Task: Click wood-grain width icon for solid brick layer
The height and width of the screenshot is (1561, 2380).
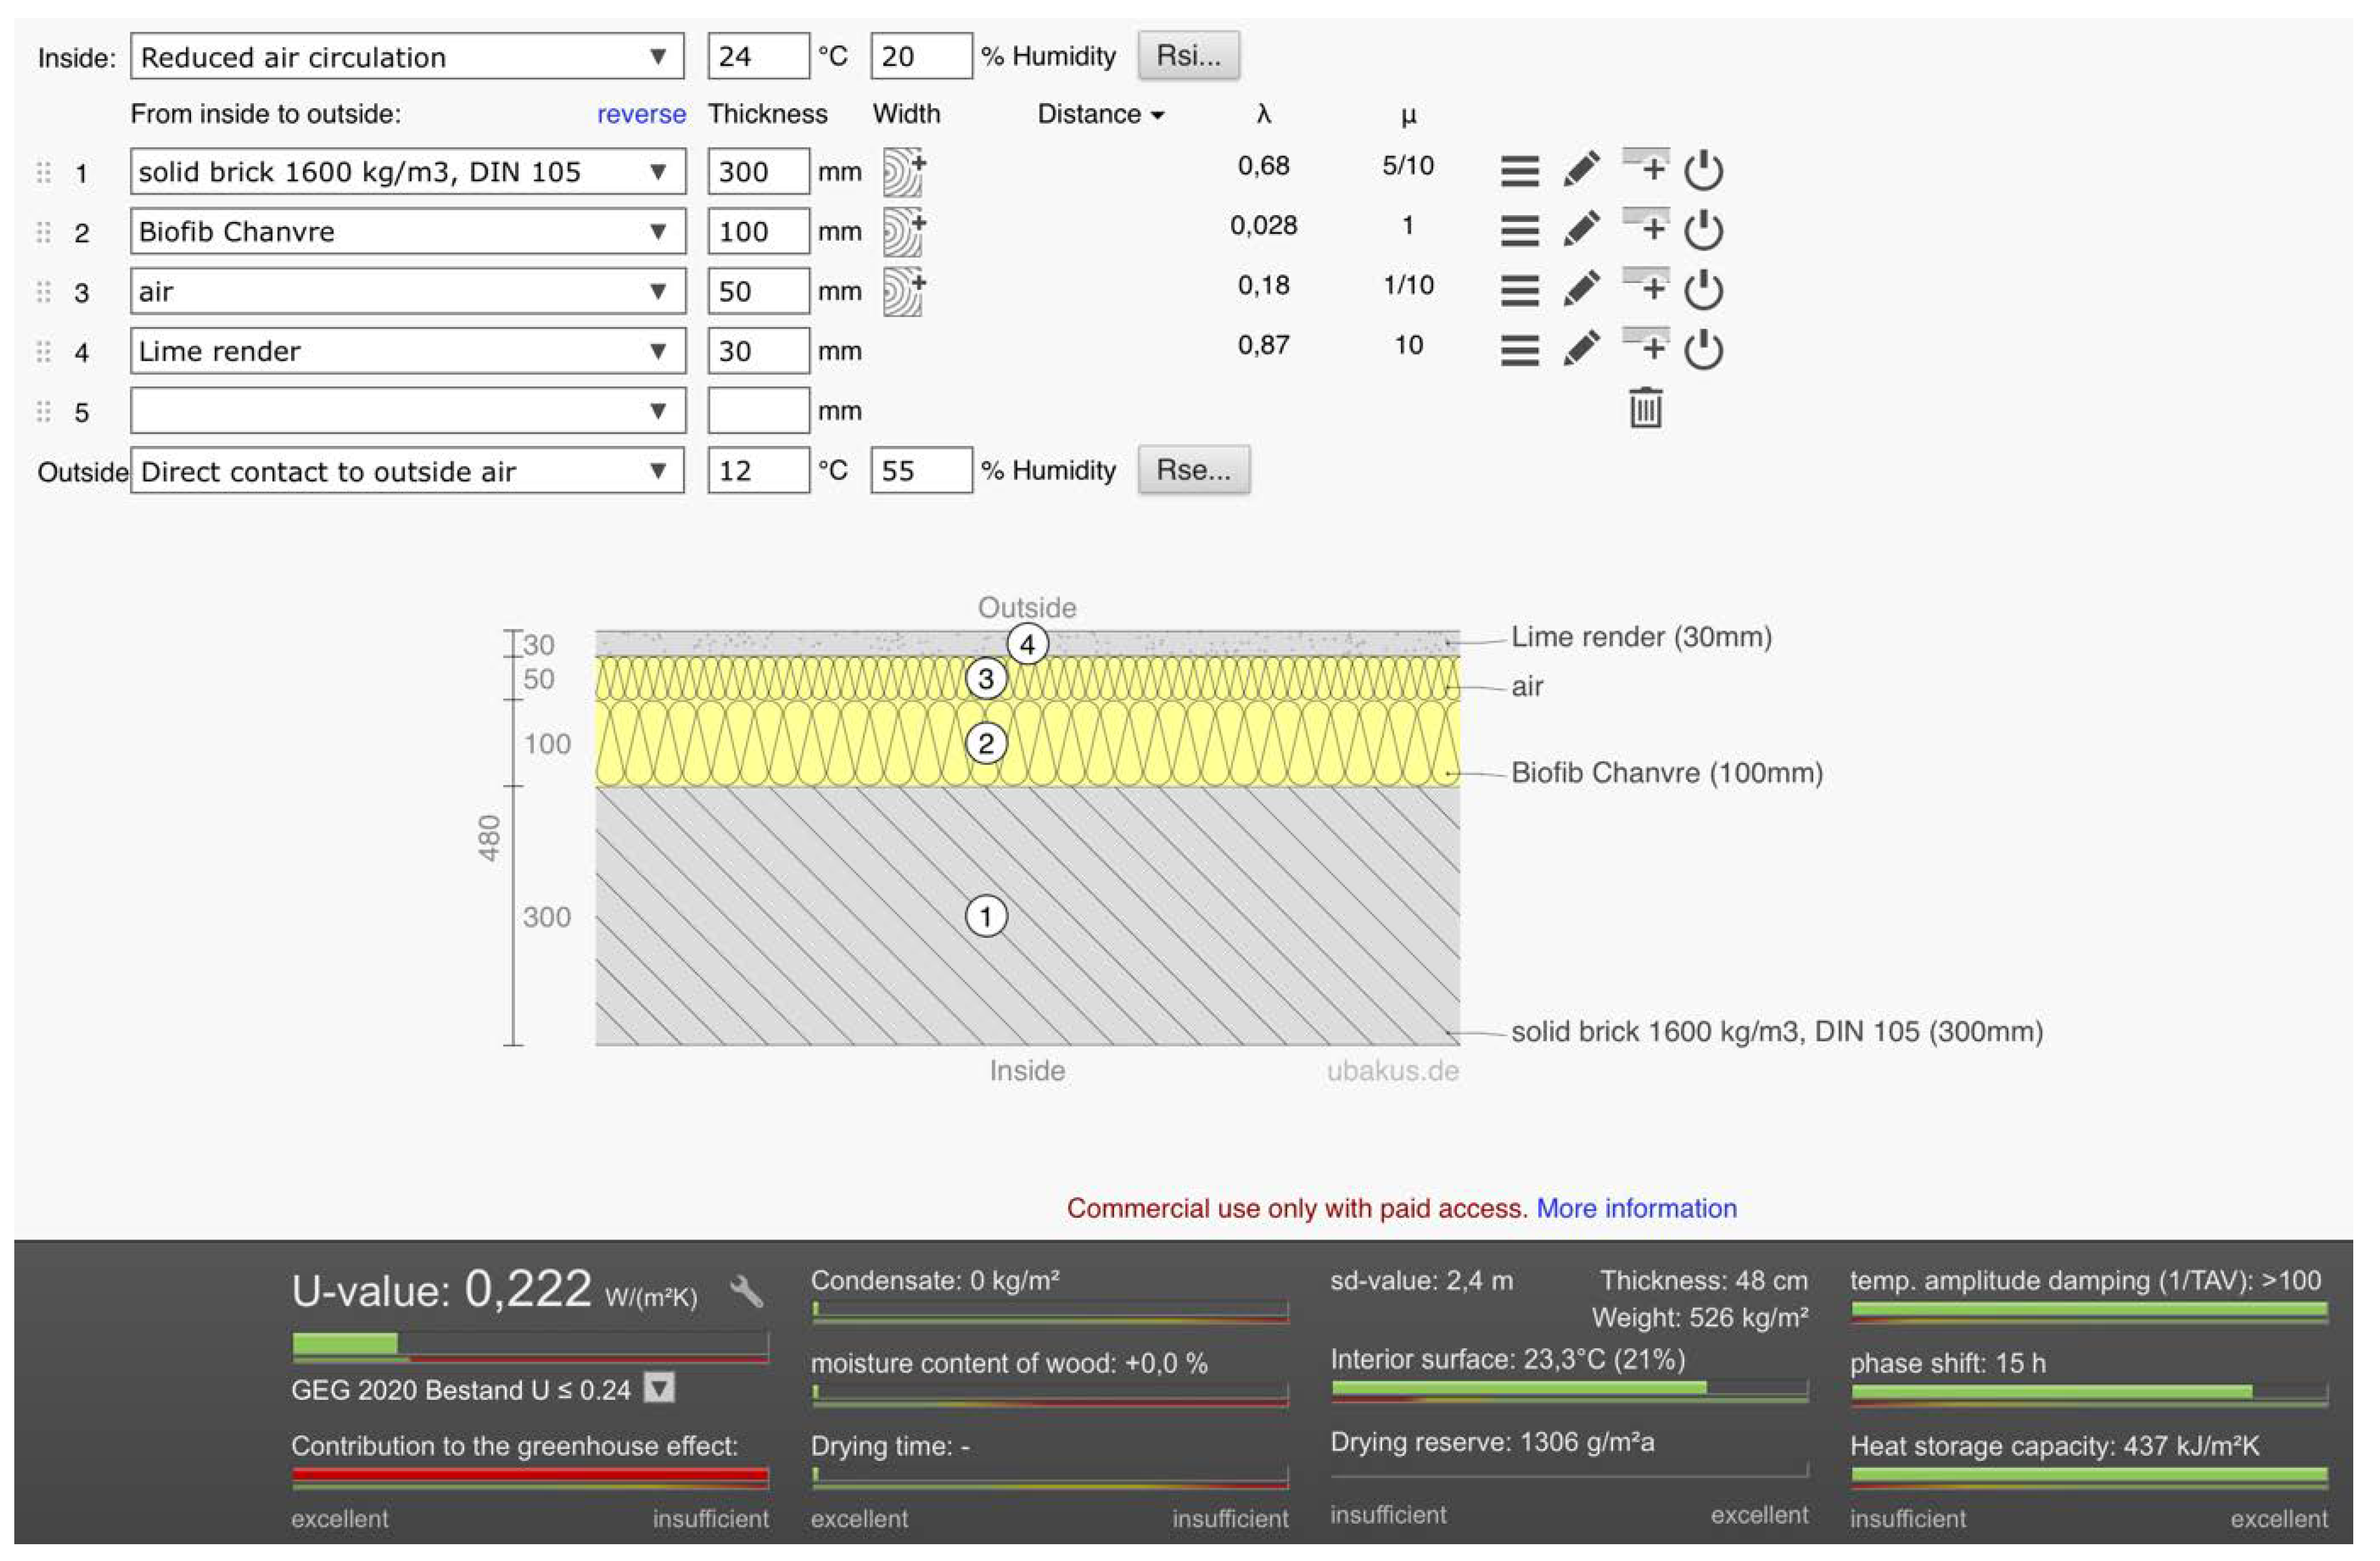Action: (904, 172)
